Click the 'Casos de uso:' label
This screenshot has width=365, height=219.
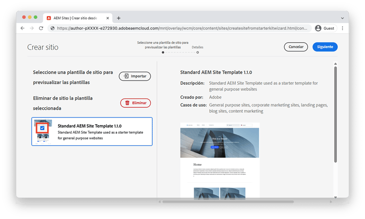coord(193,105)
